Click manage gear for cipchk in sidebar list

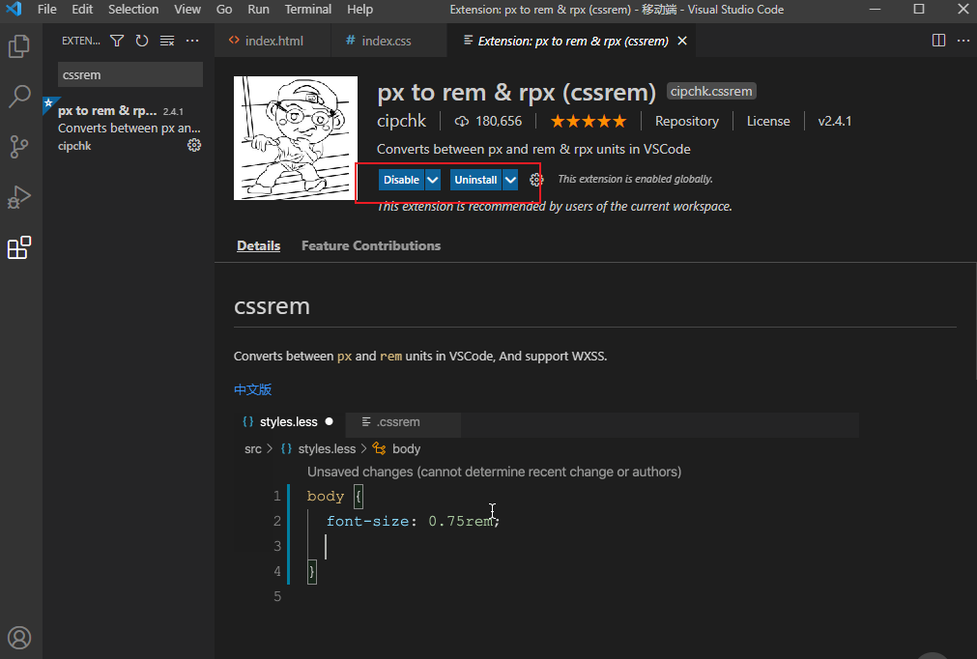[x=194, y=145]
